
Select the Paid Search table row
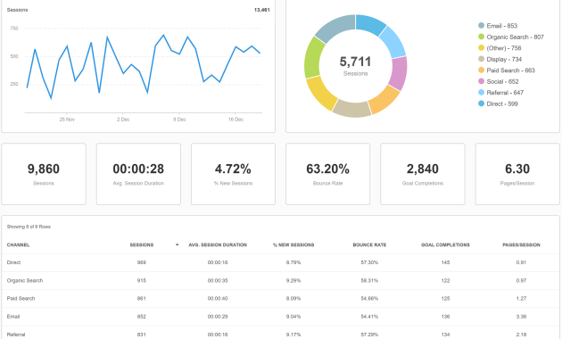point(281,299)
